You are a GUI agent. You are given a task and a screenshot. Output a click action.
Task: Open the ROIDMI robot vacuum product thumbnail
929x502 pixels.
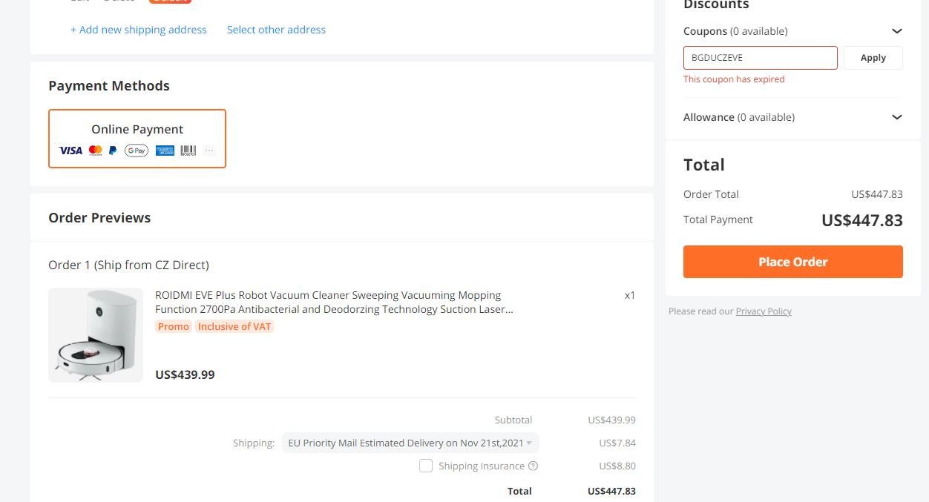[96, 335]
